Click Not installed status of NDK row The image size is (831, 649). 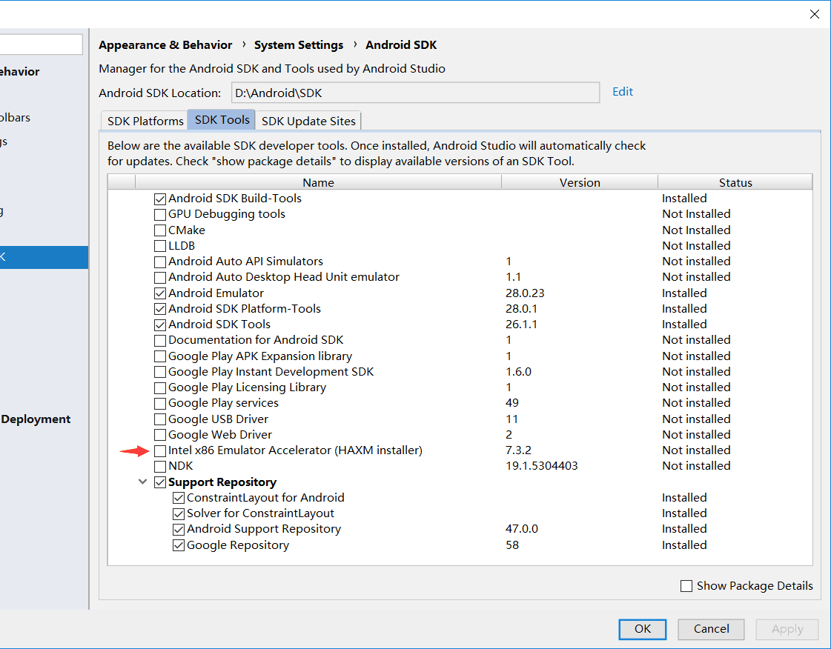point(696,466)
